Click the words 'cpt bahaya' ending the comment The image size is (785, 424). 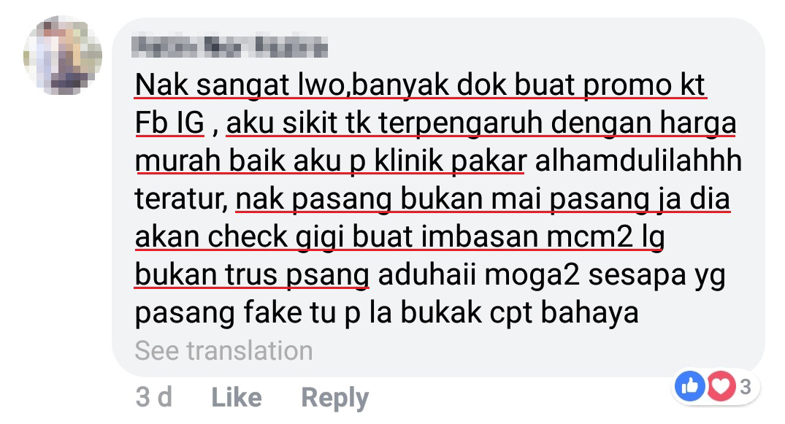564,313
